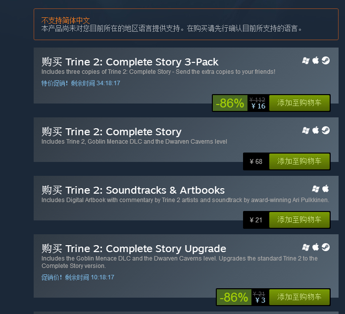Click the -86% badge on the 3-Pack
This screenshot has height=314, width=345.
tap(230, 103)
